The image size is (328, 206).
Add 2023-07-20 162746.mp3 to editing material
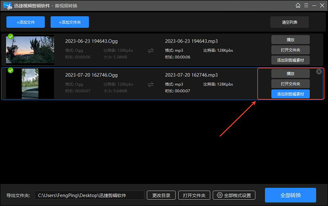(290, 94)
